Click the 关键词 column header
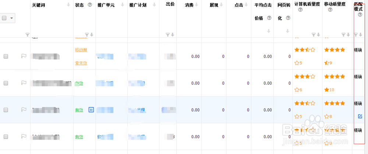 tap(39, 5)
